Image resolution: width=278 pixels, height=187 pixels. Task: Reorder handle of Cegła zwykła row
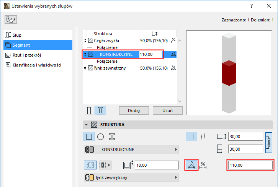tap(85, 41)
